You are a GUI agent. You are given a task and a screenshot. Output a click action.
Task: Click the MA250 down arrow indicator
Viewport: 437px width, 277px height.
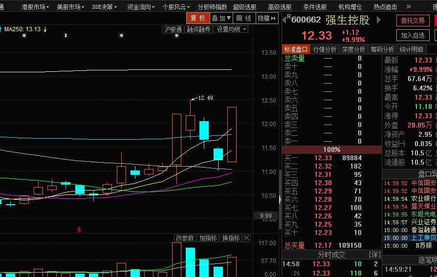coord(45,29)
